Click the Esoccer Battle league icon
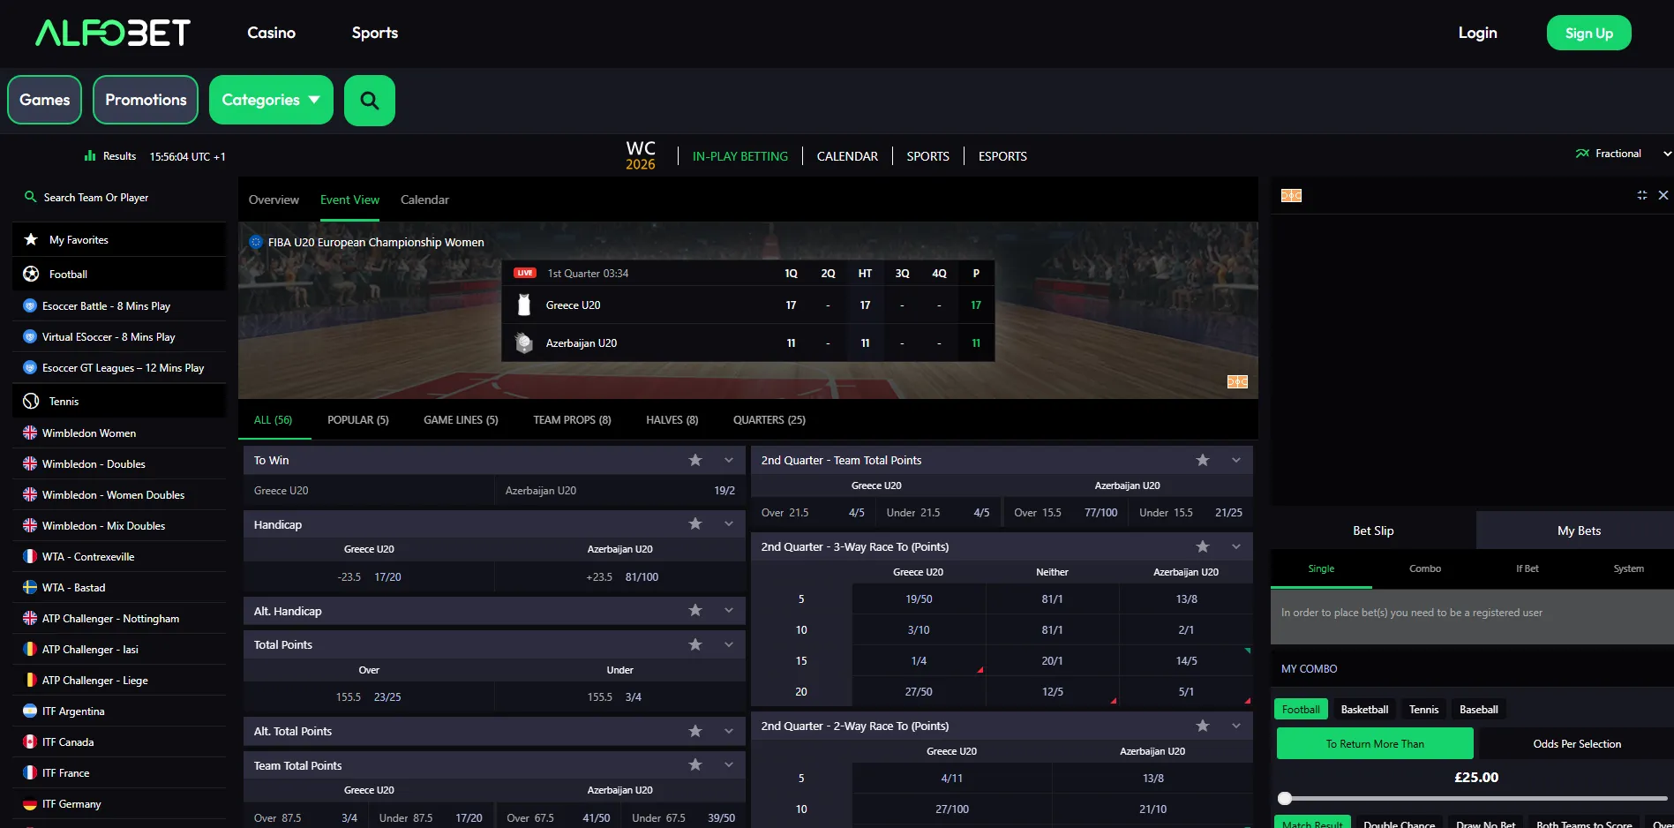This screenshot has width=1674, height=828. tap(30, 305)
